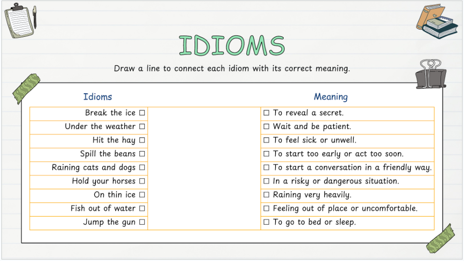Click the binder clip icon
The width and height of the screenshot is (464, 261).
pyautogui.click(x=430, y=74)
